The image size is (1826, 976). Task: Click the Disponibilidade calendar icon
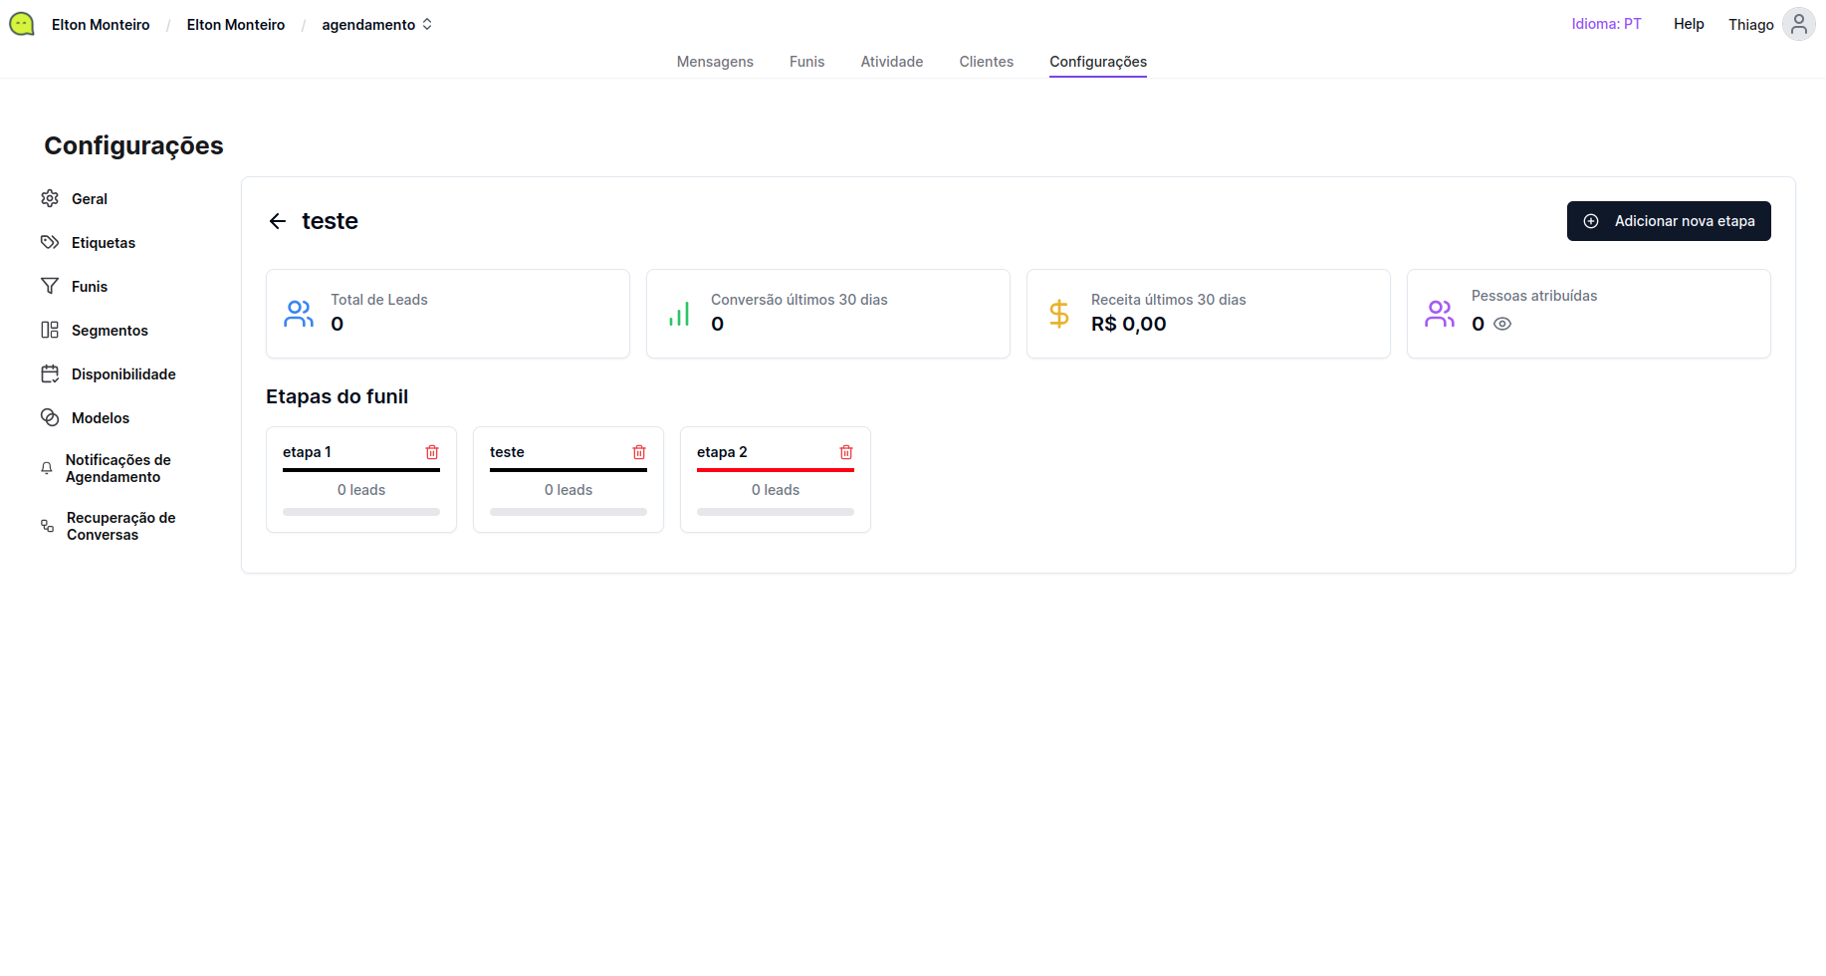click(50, 373)
